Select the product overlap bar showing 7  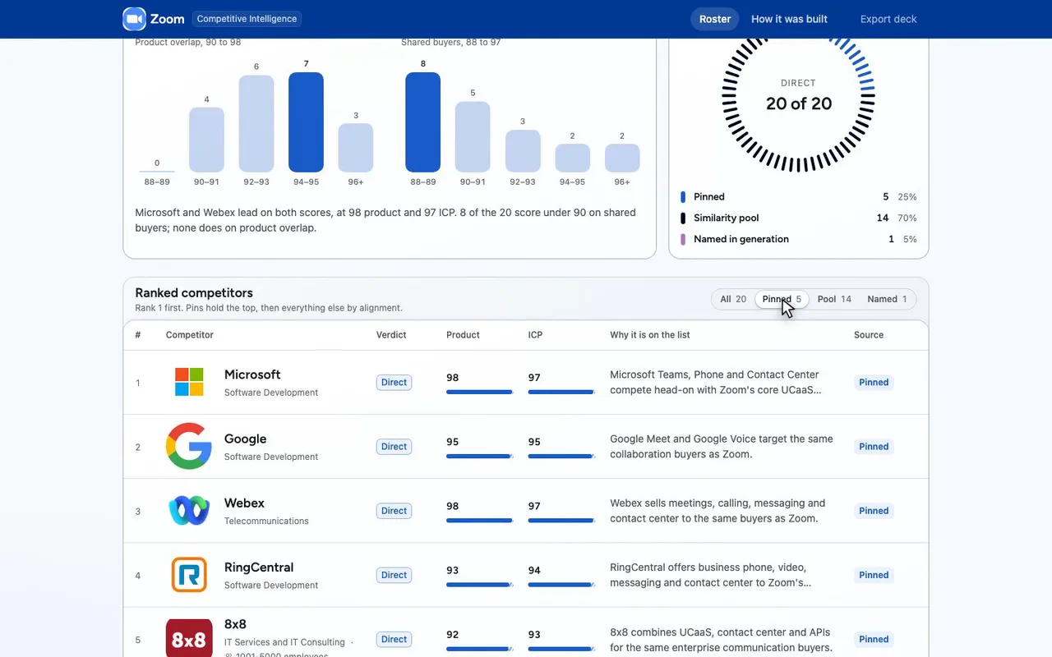click(x=306, y=122)
